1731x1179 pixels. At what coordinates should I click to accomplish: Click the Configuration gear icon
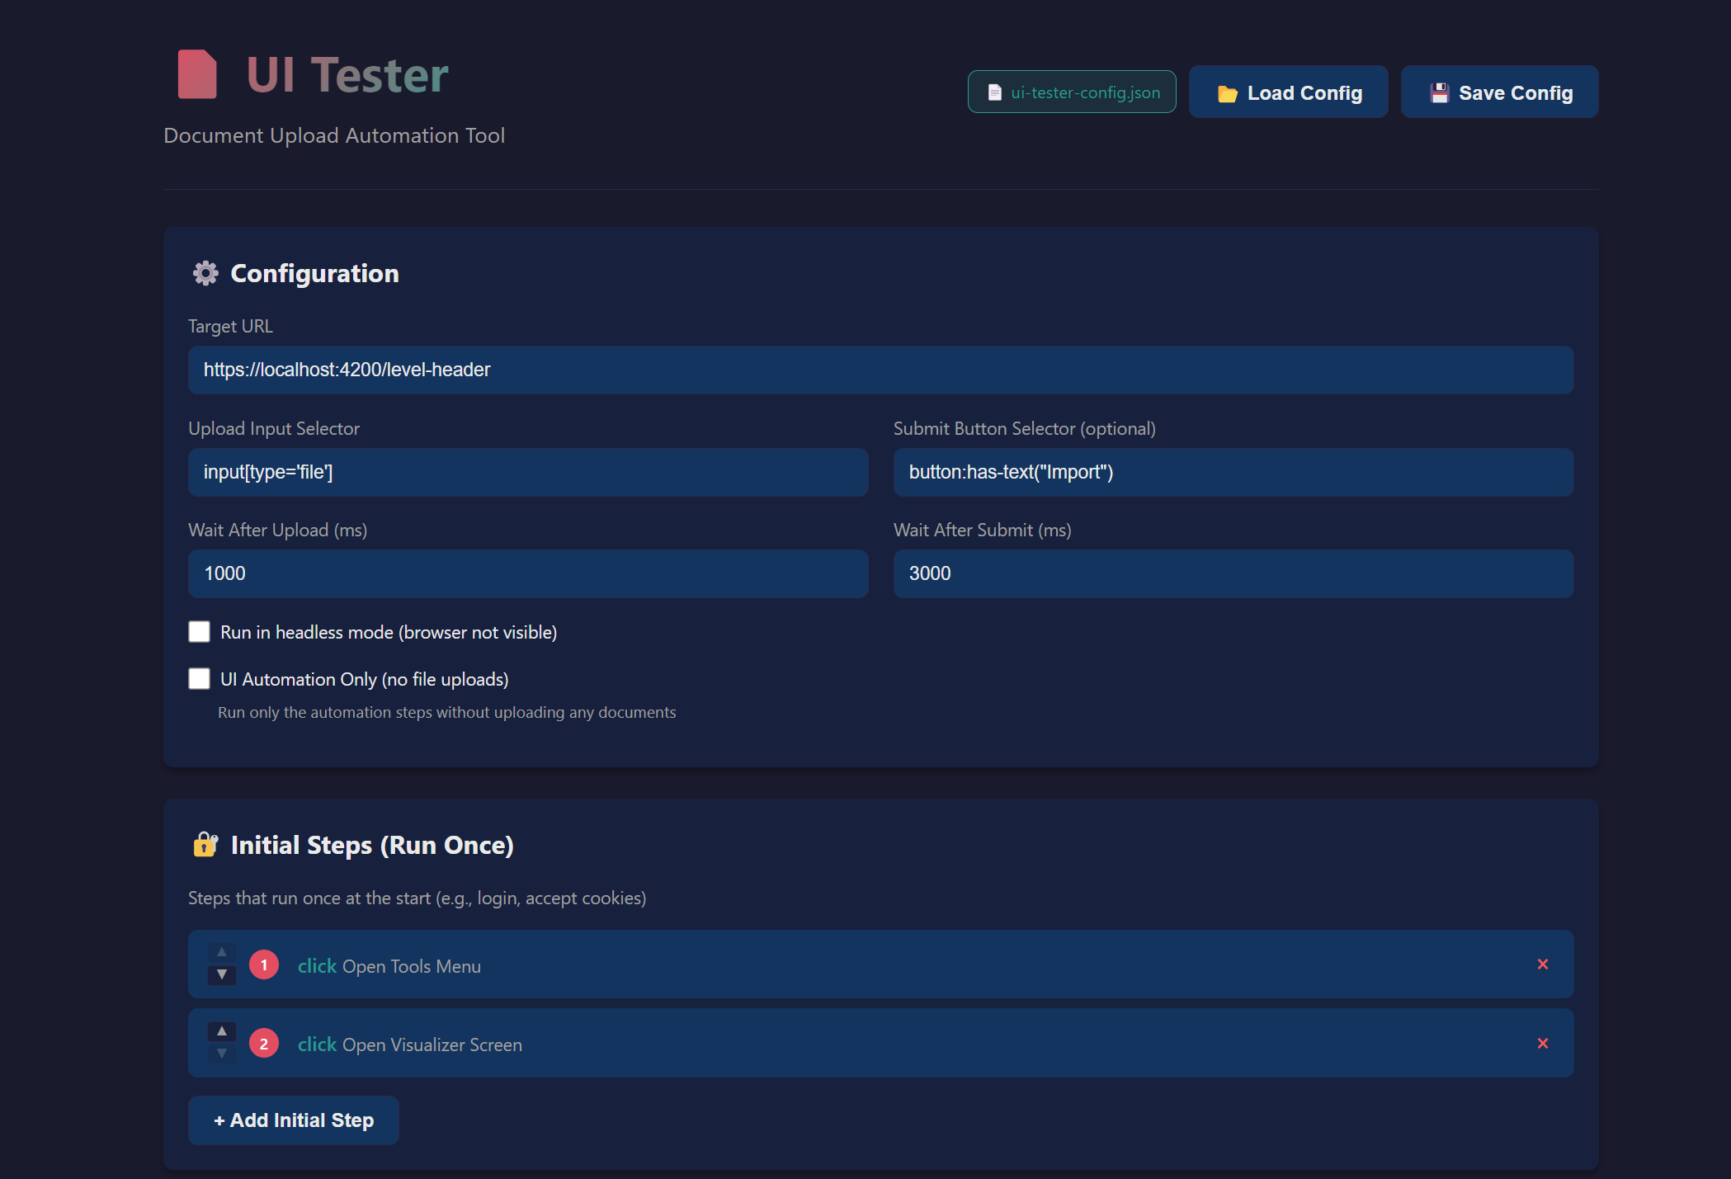pyautogui.click(x=205, y=273)
